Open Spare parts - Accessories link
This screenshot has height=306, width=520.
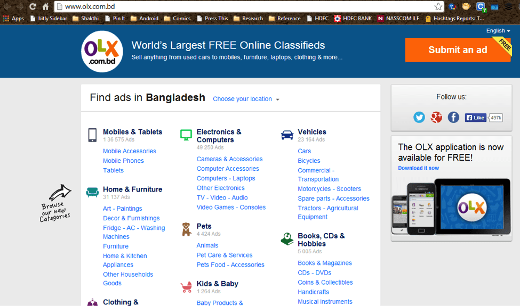(x=334, y=199)
